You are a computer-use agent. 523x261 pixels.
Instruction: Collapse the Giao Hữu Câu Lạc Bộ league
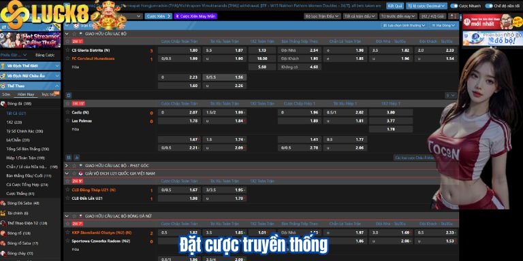tap(67, 33)
